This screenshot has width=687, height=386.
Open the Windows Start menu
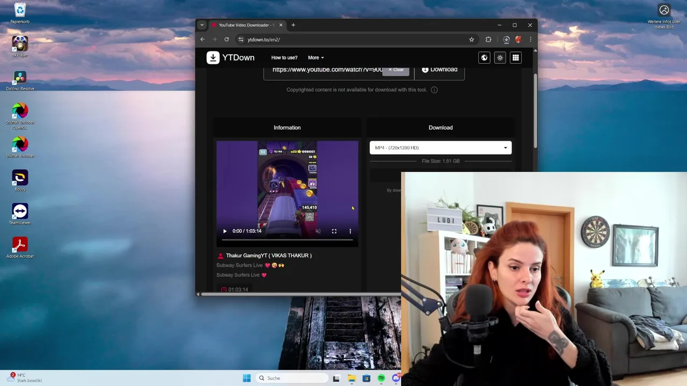246,378
